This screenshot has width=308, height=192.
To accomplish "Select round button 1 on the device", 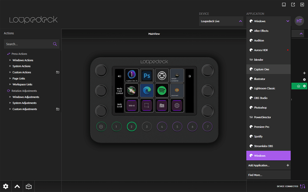I will [116, 127].
